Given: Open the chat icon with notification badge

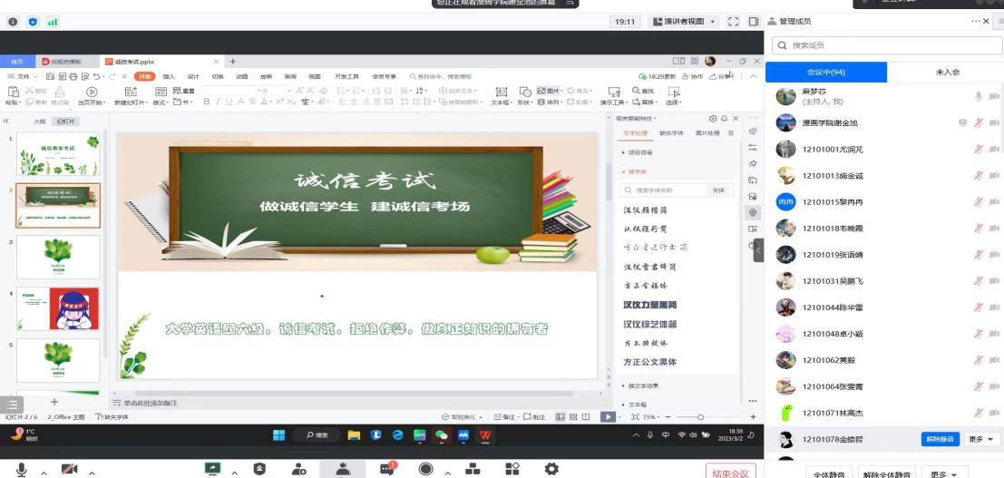Looking at the screenshot, I should tap(387, 469).
